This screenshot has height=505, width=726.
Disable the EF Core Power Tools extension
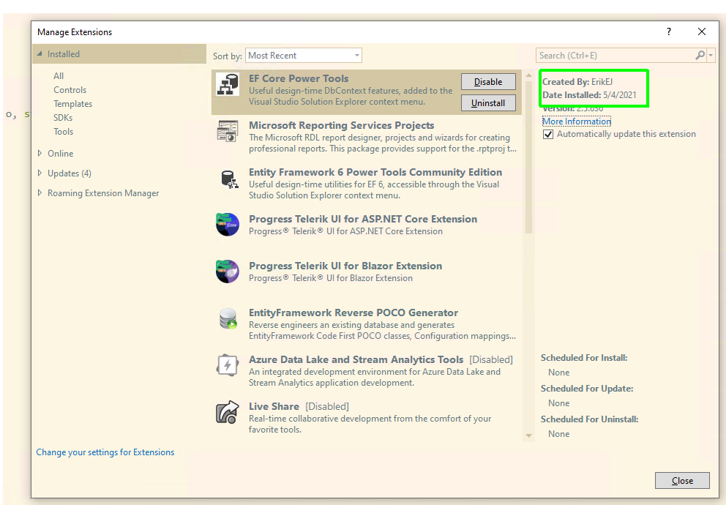pos(487,81)
